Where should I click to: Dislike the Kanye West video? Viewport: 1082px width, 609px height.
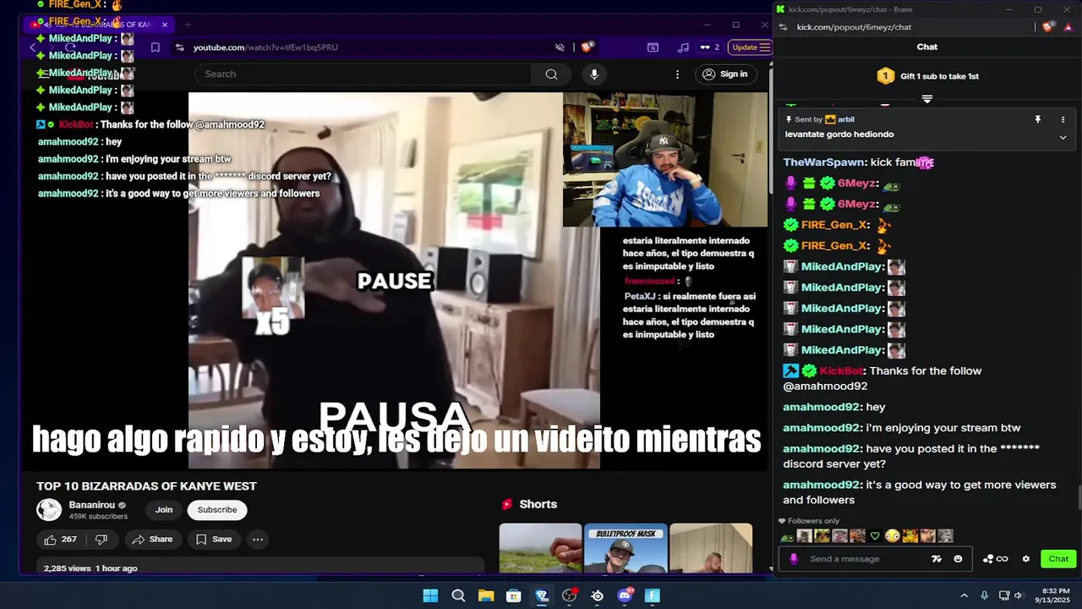click(x=101, y=540)
